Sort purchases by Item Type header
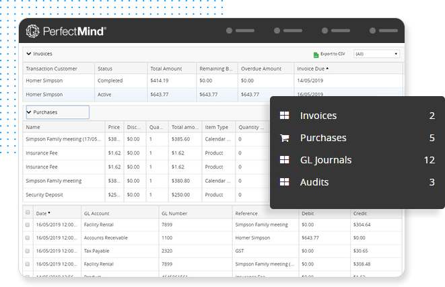Image resolution: width=445 pixels, height=287 pixels. tap(217, 127)
